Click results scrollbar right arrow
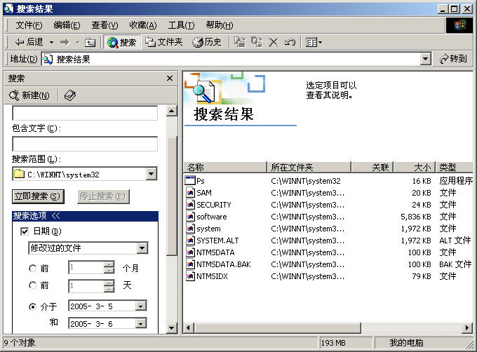This screenshot has width=477, height=352. (467, 328)
